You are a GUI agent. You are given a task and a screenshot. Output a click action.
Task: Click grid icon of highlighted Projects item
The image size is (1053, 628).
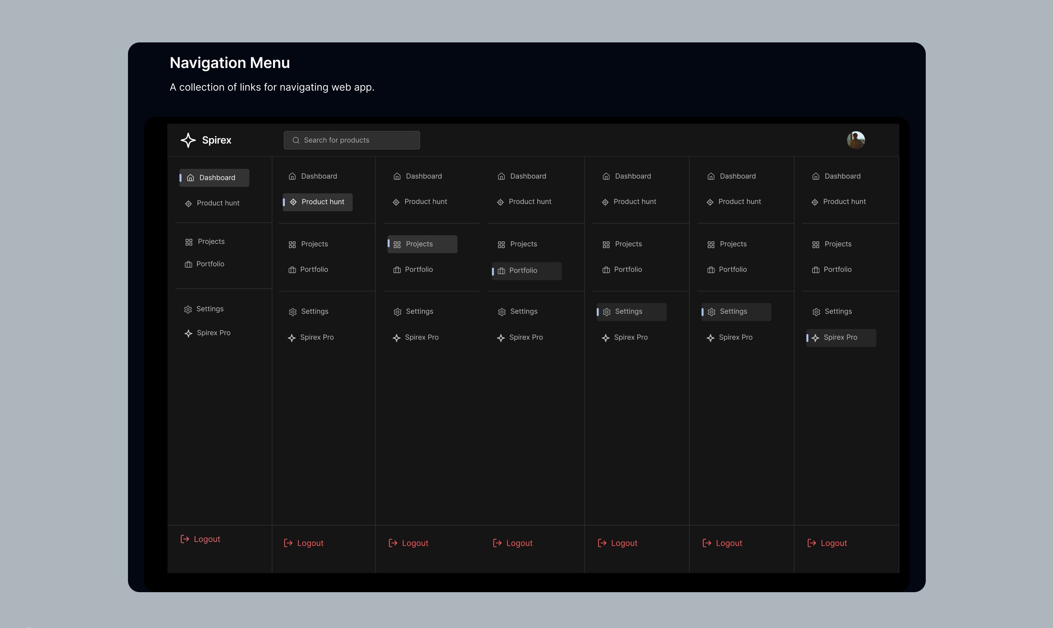point(397,245)
